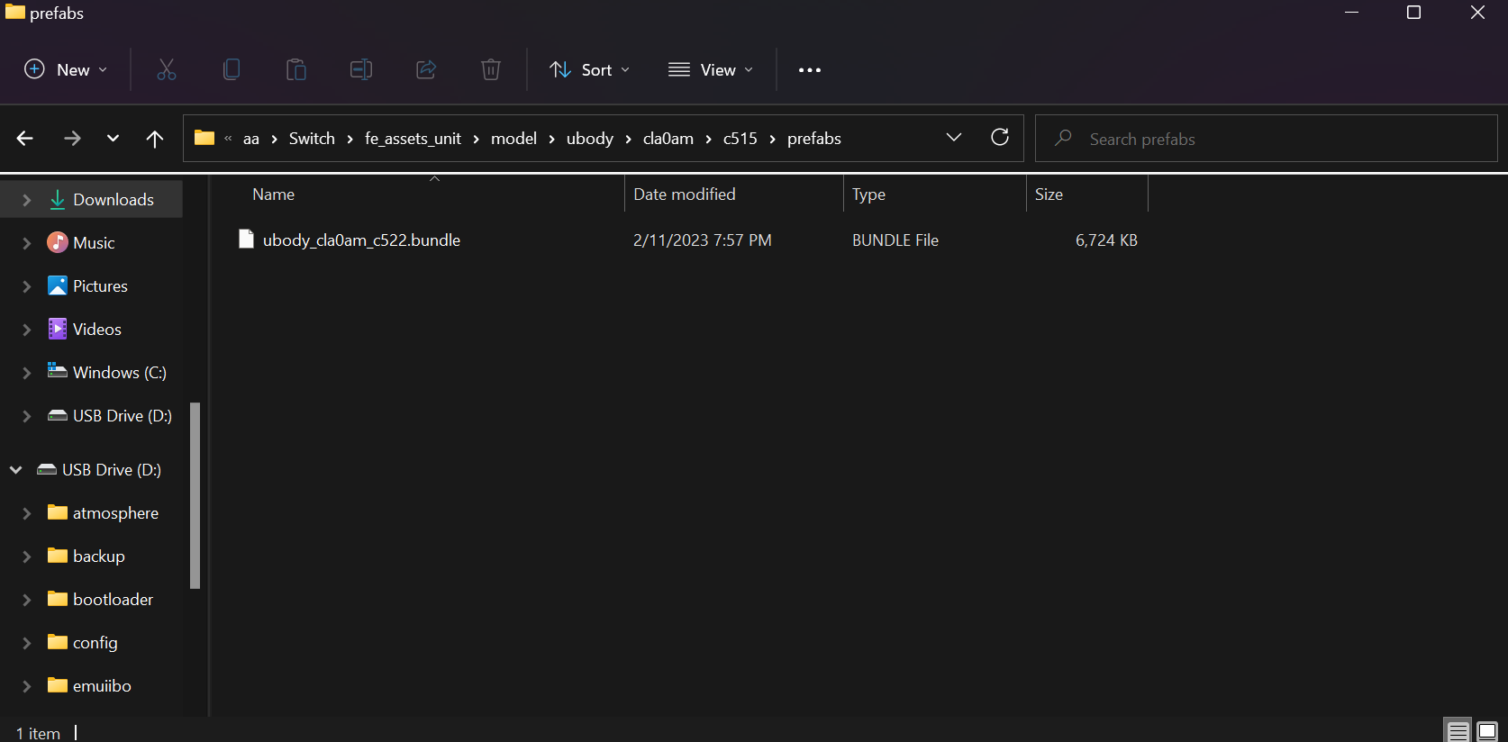This screenshot has height=742, width=1508.
Task: Click the Copy icon in toolbar
Action: click(x=232, y=69)
